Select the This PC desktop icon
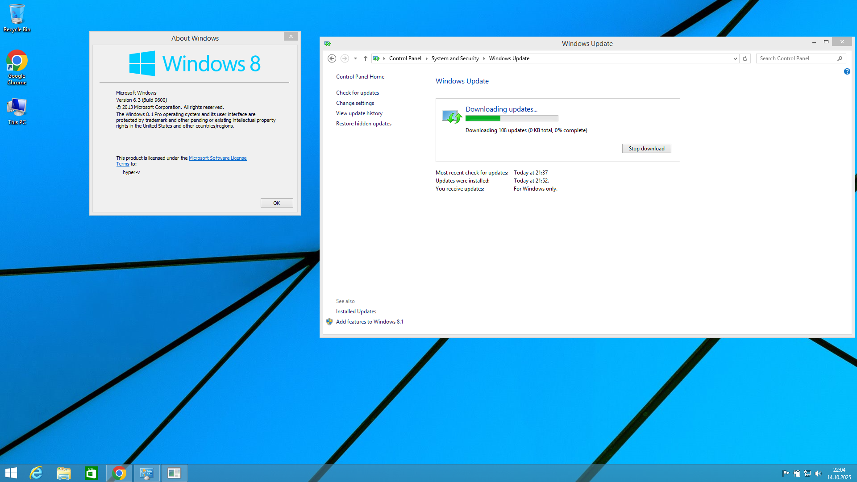This screenshot has width=857, height=482. 17,112
